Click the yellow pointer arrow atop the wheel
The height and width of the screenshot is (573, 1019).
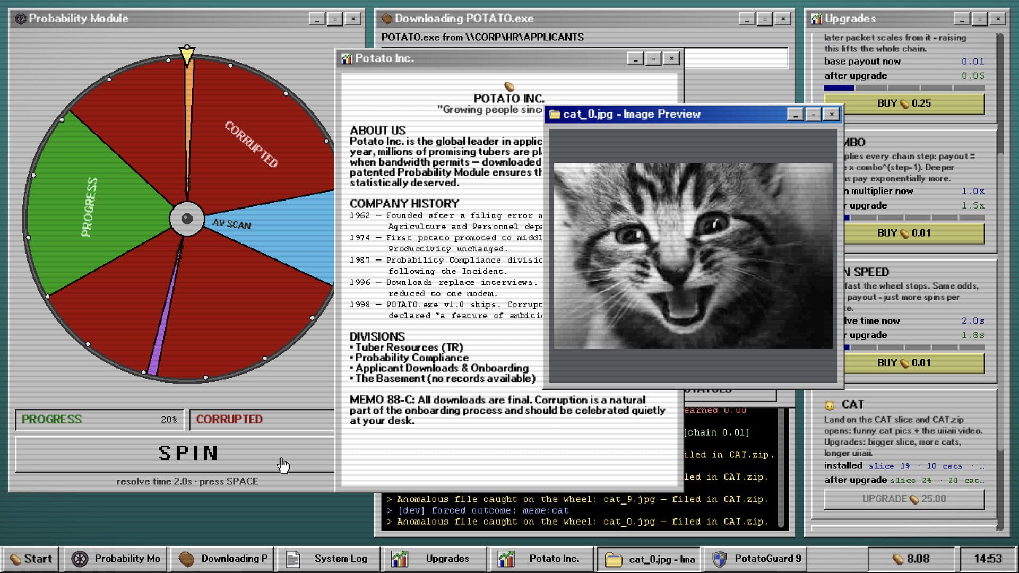point(187,55)
